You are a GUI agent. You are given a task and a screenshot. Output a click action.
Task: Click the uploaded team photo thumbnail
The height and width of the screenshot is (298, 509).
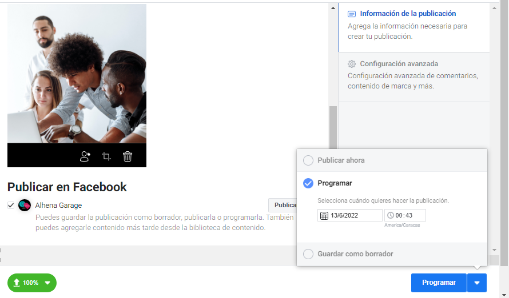coord(77,73)
